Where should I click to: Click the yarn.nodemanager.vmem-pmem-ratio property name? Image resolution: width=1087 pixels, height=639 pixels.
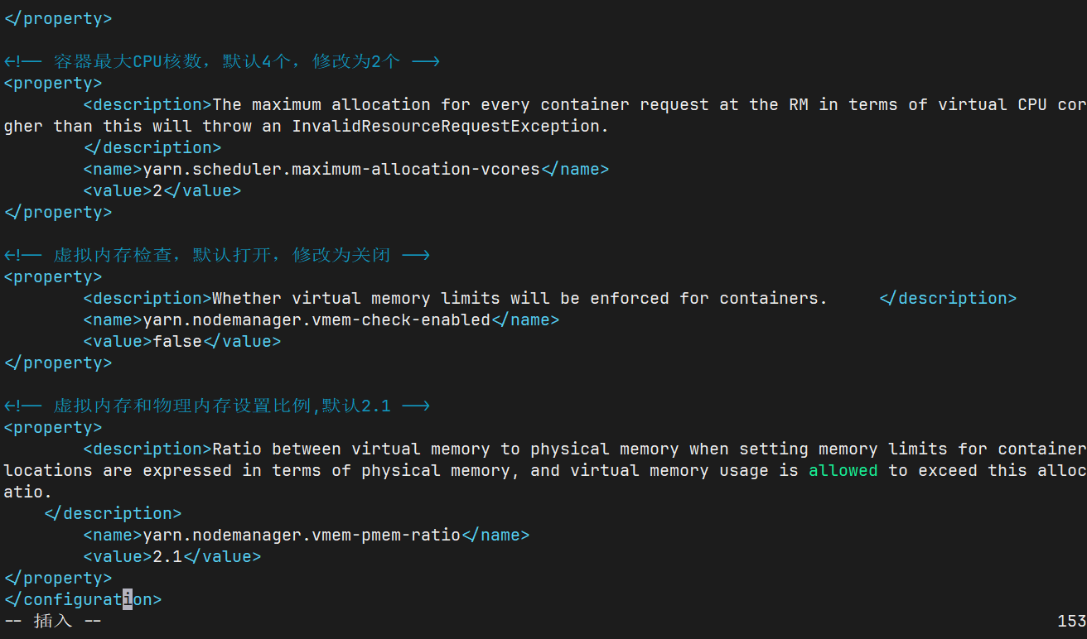302,535
